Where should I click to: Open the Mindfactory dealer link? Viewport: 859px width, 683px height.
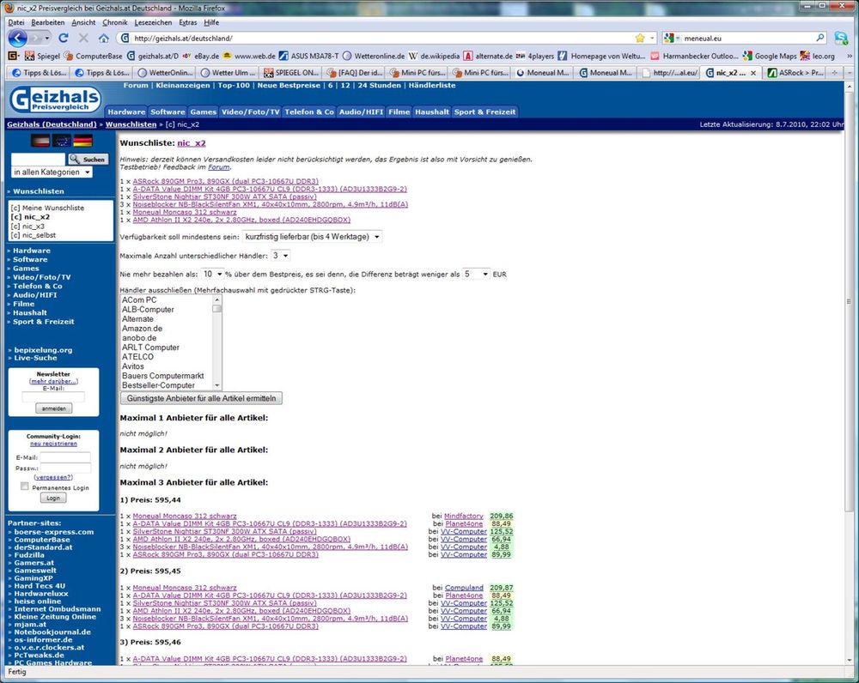point(464,516)
